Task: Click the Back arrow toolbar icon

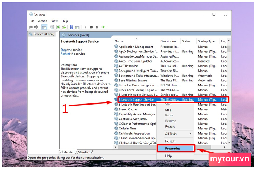Action: coord(30,27)
